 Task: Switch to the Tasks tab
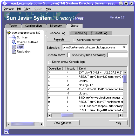coord(13,26)
